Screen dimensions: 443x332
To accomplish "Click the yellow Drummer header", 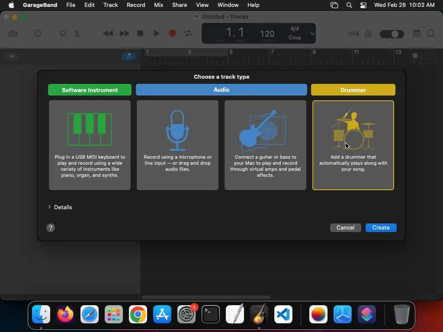I will pyautogui.click(x=353, y=90).
